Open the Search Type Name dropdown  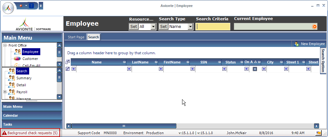tap(190, 27)
